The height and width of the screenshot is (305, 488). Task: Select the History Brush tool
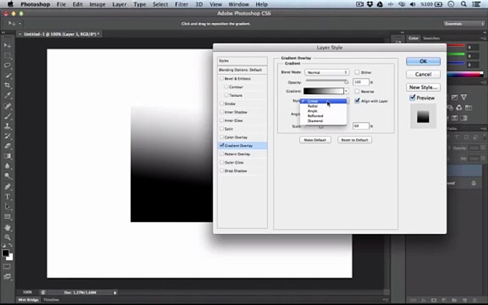(8, 136)
